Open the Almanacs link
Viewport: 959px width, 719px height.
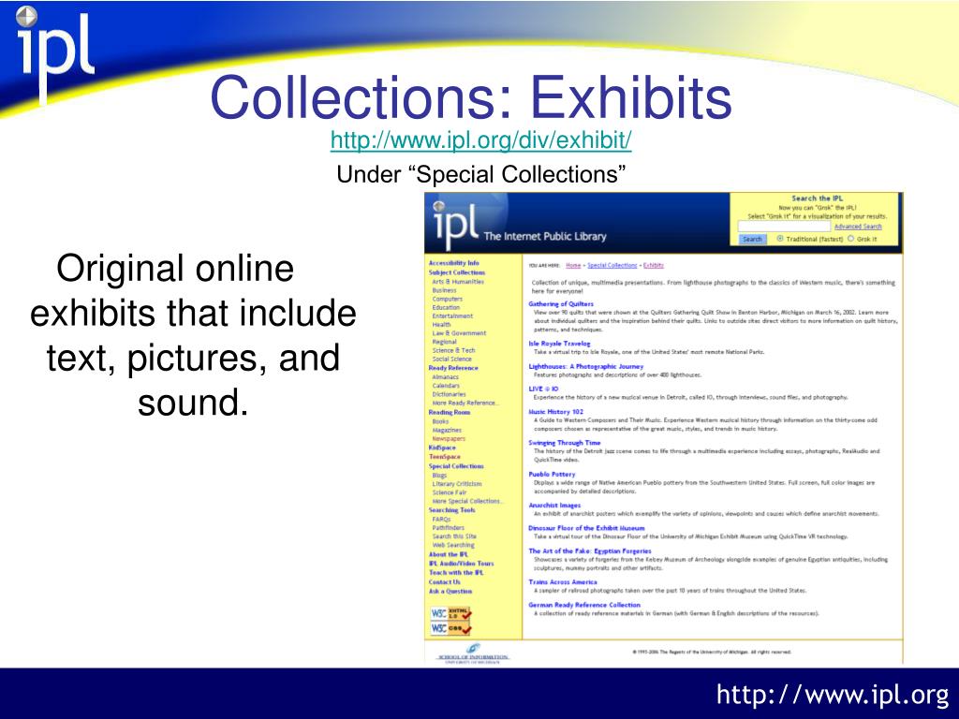445,377
